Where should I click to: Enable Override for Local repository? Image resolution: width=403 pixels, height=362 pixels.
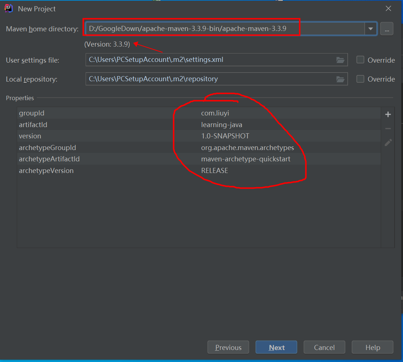coord(360,79)
